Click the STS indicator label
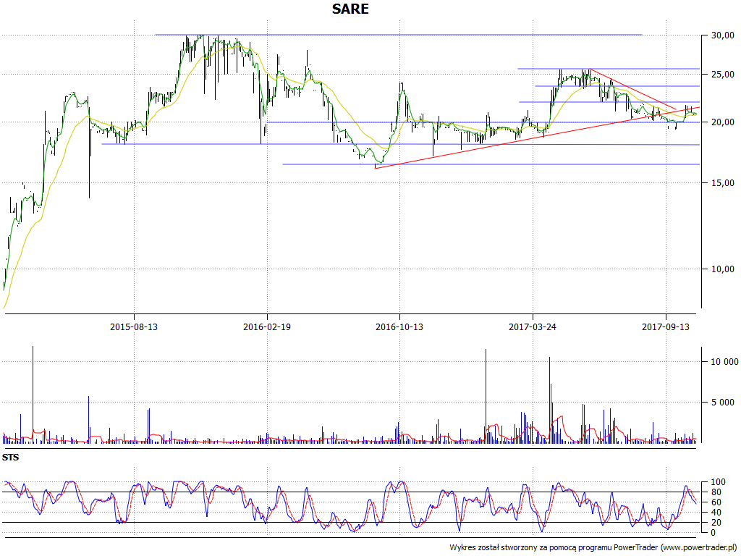 (10, 458)
